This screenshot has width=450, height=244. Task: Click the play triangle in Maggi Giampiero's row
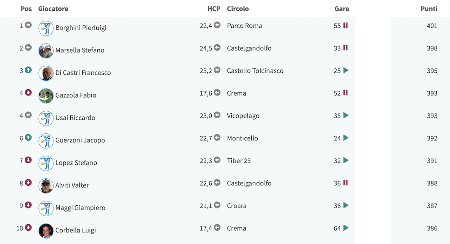coord(346,205)
